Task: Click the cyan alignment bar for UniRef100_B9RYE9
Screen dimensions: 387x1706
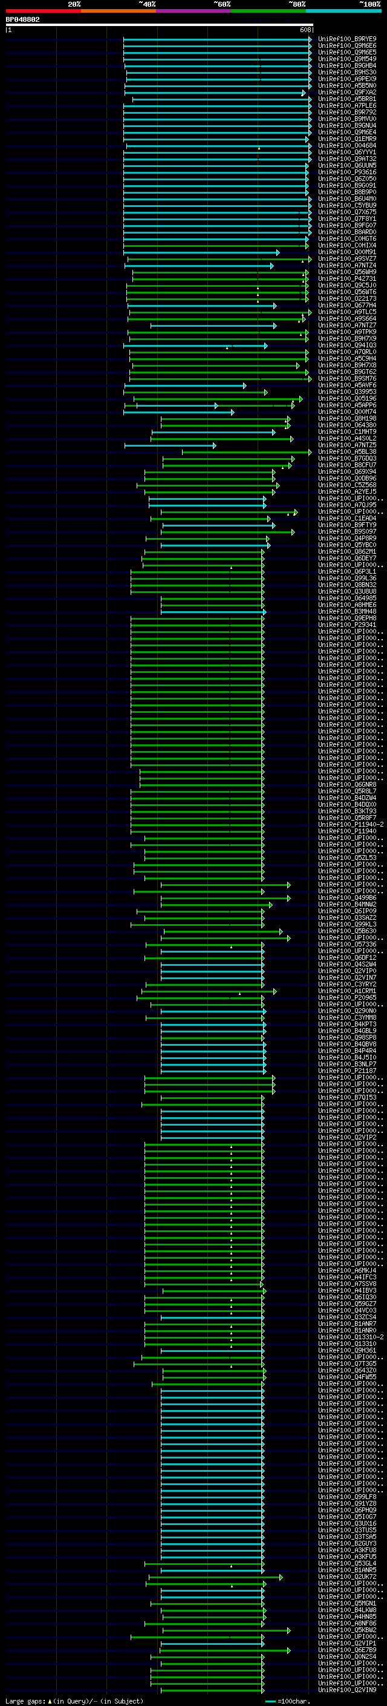Action: click(217, 39)
